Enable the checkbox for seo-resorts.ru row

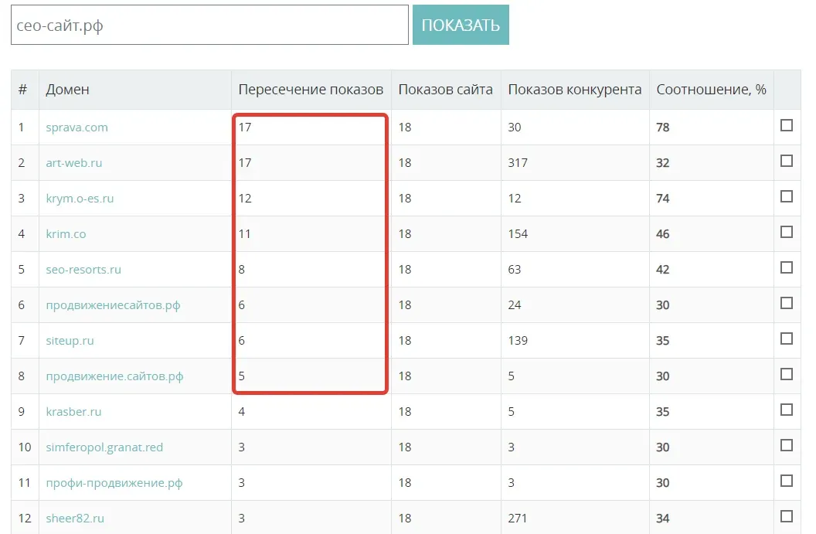click(787, 267)
